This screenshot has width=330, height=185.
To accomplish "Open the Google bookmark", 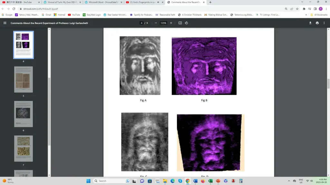I will coord(7,15).
